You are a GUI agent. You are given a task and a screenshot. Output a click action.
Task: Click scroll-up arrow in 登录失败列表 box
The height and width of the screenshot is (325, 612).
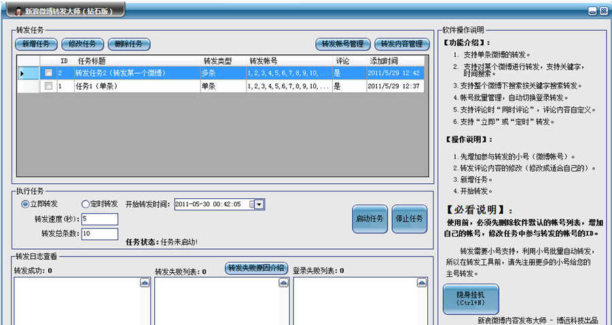pos(422,283)
